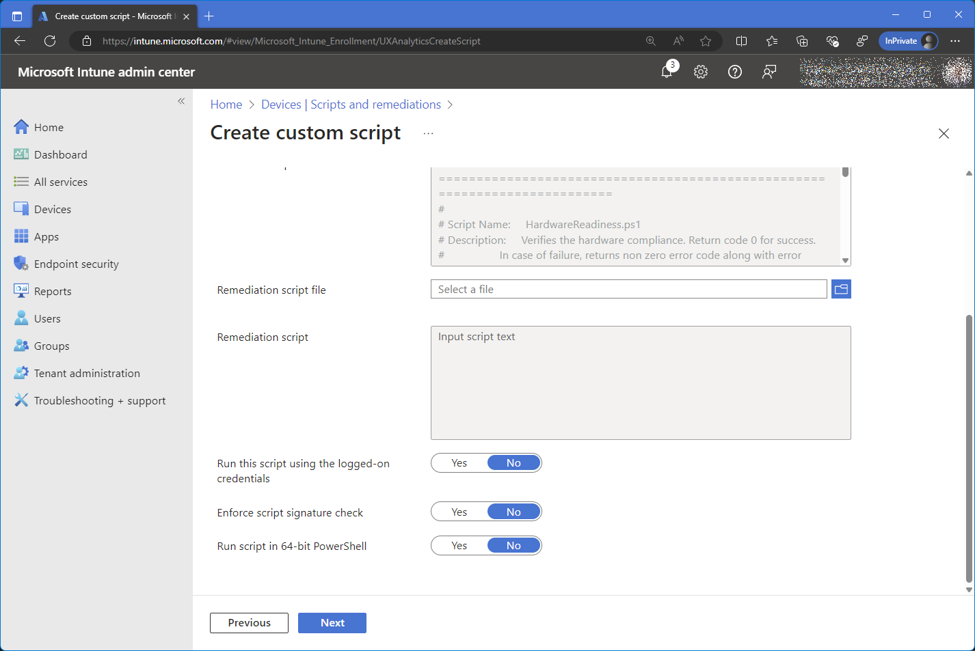Open the feedback icon in header

[769, 72]
